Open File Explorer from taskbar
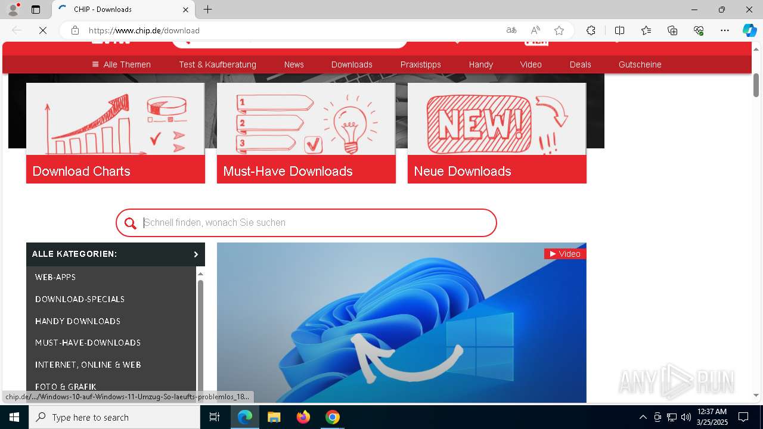 [274, 417]
